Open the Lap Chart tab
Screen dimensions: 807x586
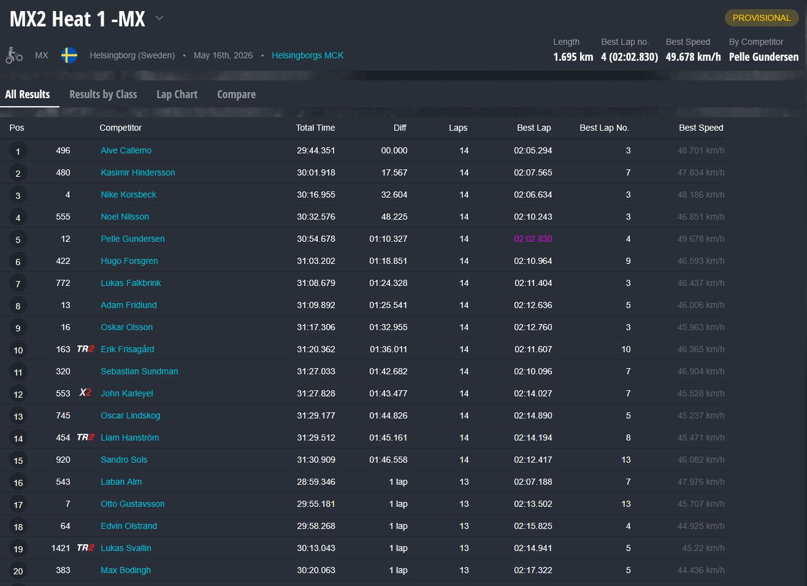177,94
